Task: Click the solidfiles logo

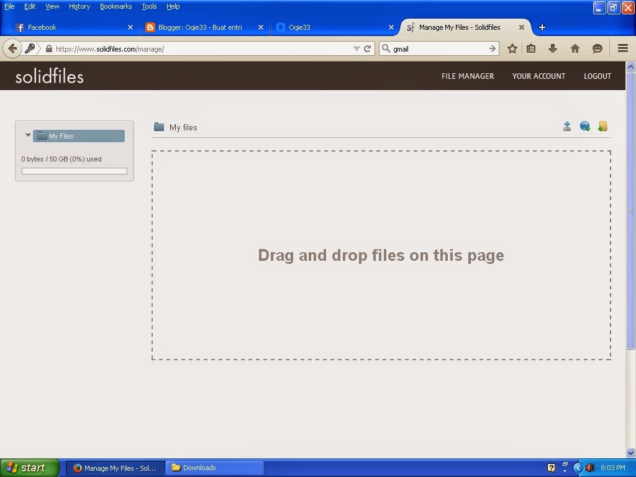Action: [x=49, y=76]
